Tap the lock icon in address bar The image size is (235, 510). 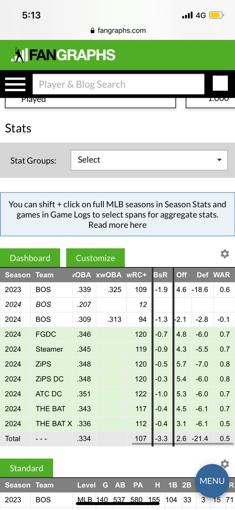tap(93, 31)
